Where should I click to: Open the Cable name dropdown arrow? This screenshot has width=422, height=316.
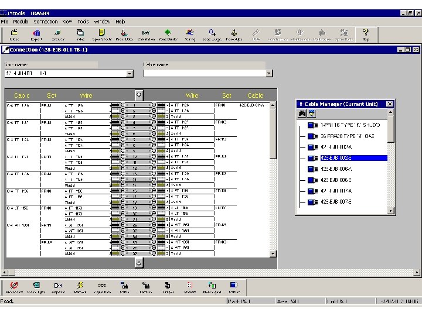(268, 73)
